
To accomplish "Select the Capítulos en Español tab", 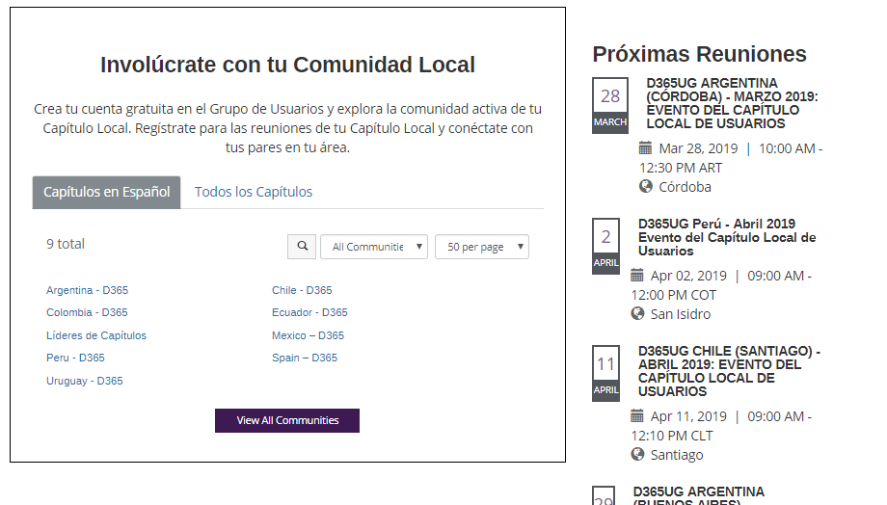I will point(106,193).
